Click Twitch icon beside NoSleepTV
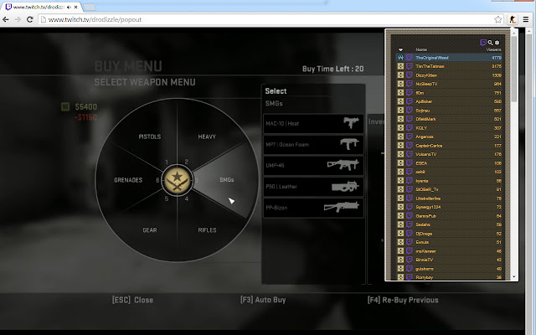536x335 pixels. pyautogui.click(x=410, y=84)
